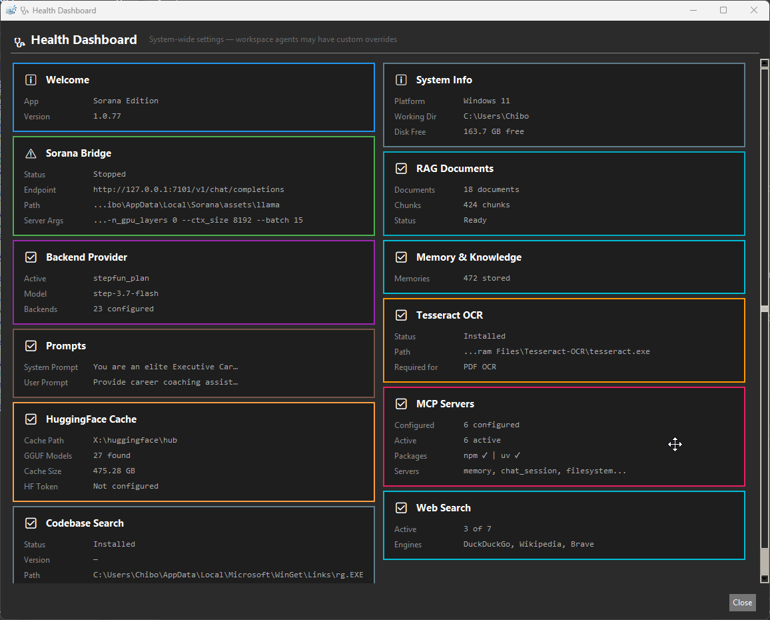Click the User Prompt preview text

165,382
